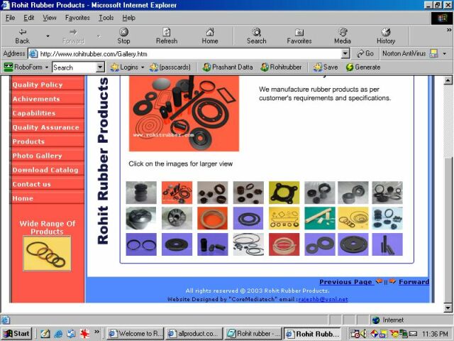Click the RoboForm (passcards) item
Image resolution: width=454 pixels, height=341 pixels.
click(170, 67)
